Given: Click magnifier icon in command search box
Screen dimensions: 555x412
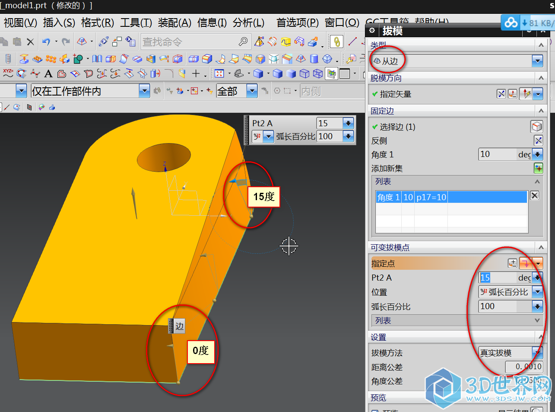Looking at the screenshot, I should point(243,42).
